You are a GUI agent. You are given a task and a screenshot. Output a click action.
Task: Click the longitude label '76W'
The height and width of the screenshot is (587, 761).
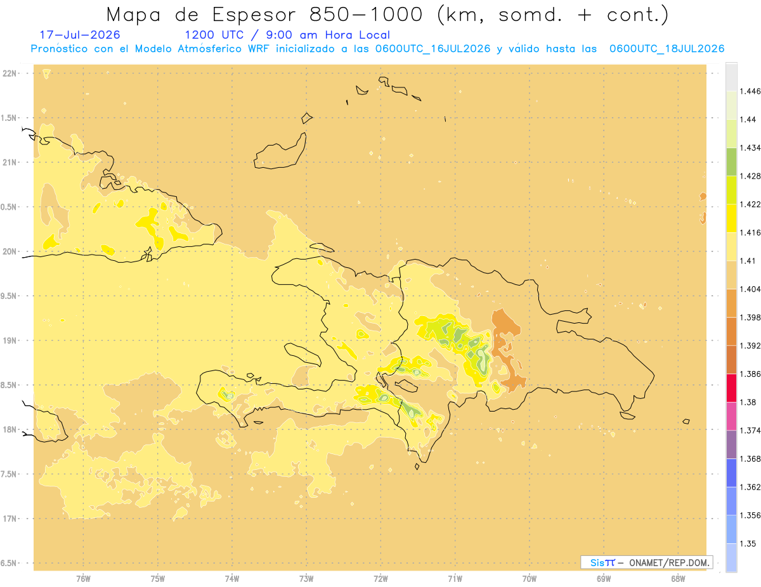coord(83,579)
